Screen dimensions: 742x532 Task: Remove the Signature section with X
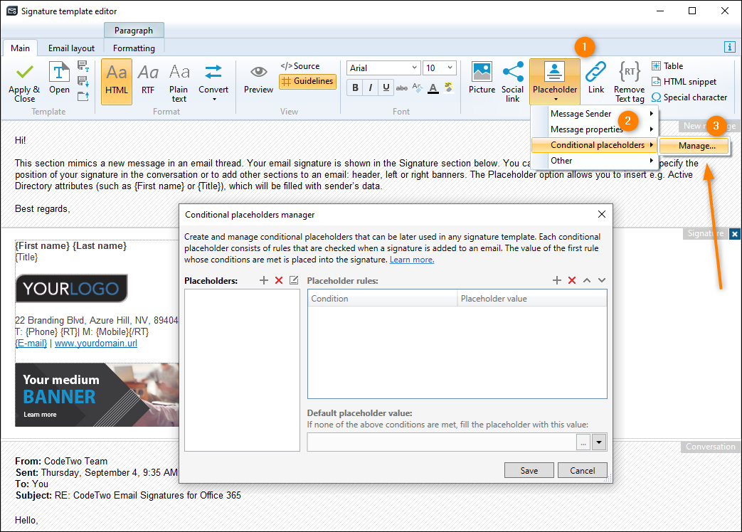tap(734, 233)
